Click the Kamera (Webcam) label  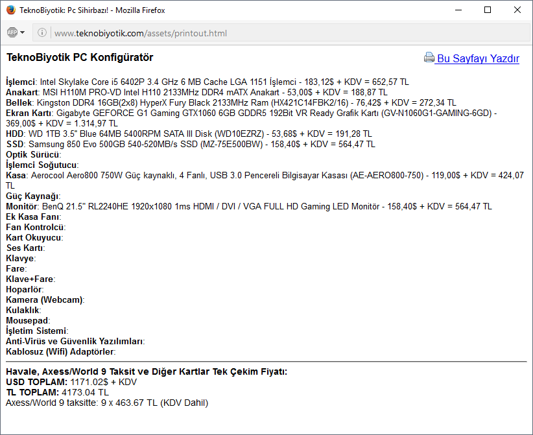pos(45,300)
